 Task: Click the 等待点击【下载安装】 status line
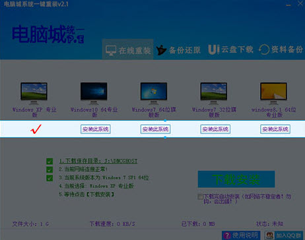click(x=86, y=195)
